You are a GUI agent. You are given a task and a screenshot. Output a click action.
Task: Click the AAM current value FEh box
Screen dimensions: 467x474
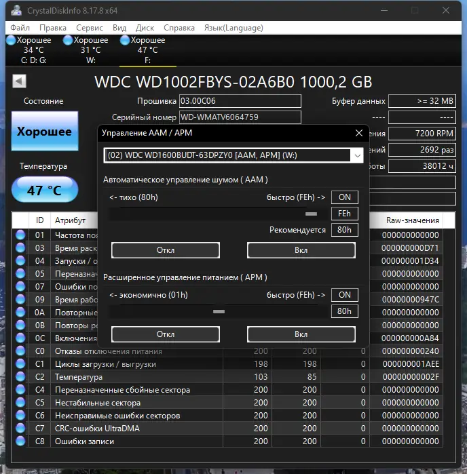(x=345, y=214)
